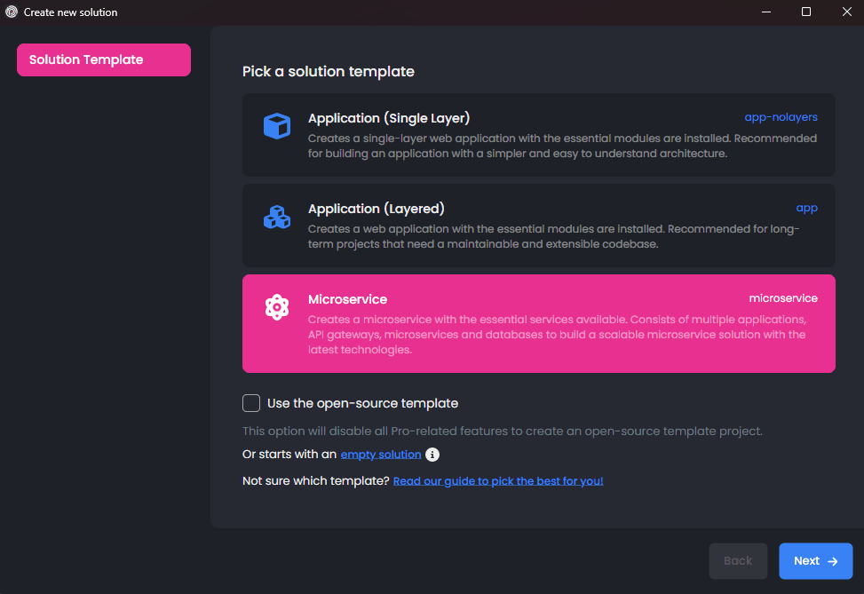Screen dimensions: 864x594
Task: Open the Solution Template sidebar tab
Action: (104, 59)
